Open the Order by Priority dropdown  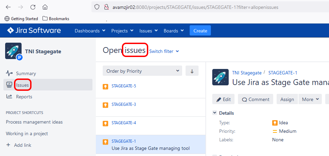[142, 71]
